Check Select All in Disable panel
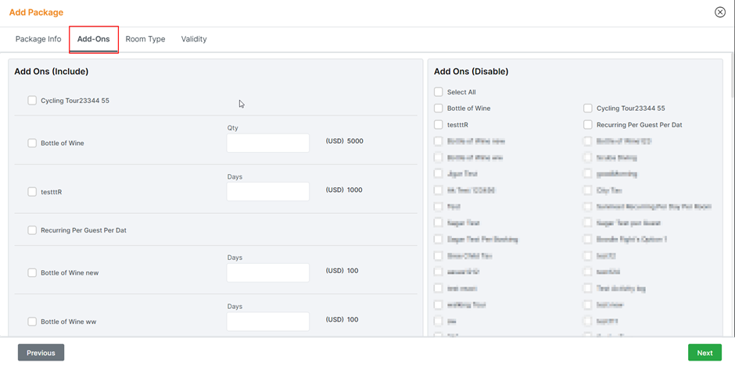The width and height of the screenshot is (735, 366). [439, 92]
